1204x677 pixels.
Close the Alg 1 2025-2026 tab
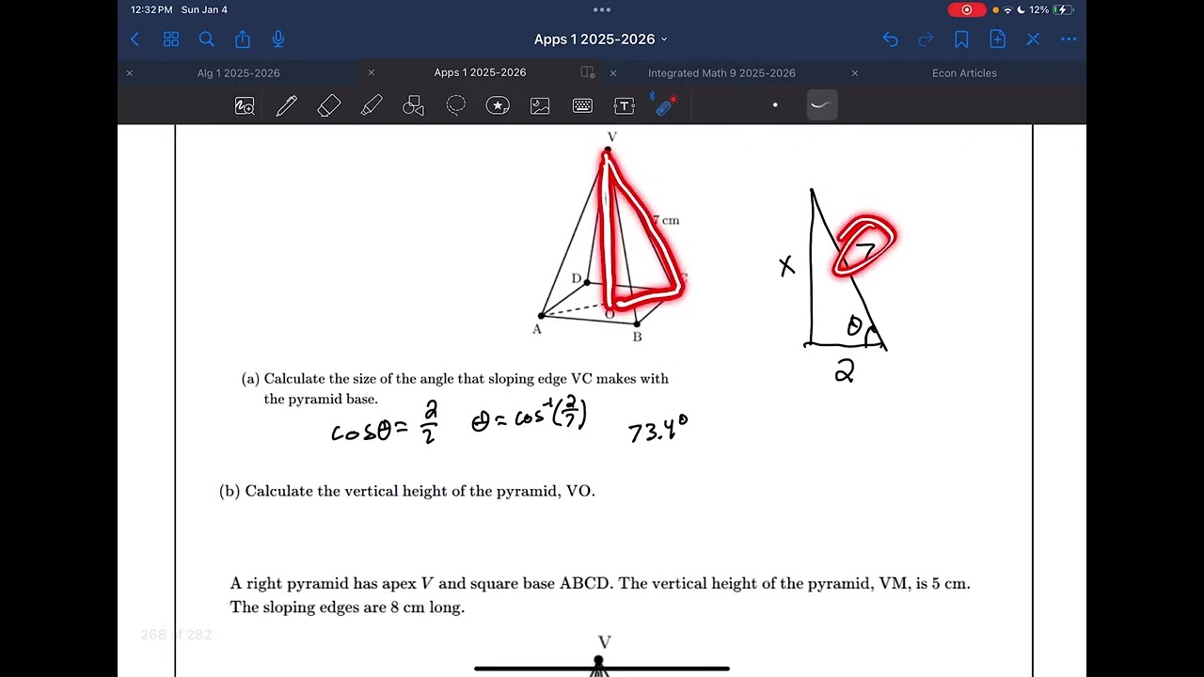130,73
